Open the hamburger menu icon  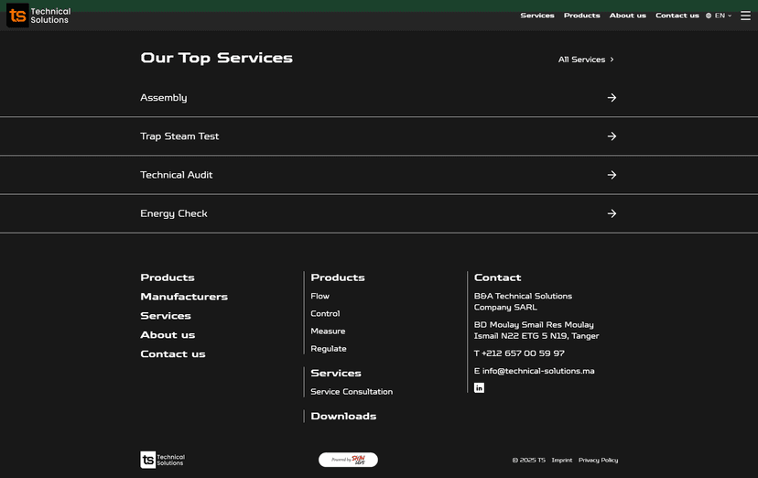(745, 16)
